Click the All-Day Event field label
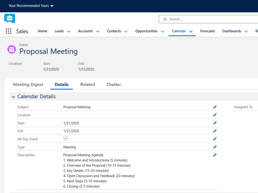This screenshot has height=193, width=258. coord(28,139)
